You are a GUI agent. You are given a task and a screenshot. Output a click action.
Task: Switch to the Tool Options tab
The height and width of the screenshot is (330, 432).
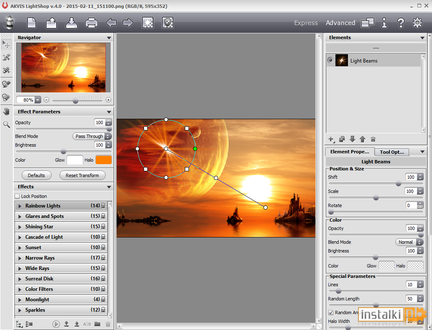click(392, 152)
